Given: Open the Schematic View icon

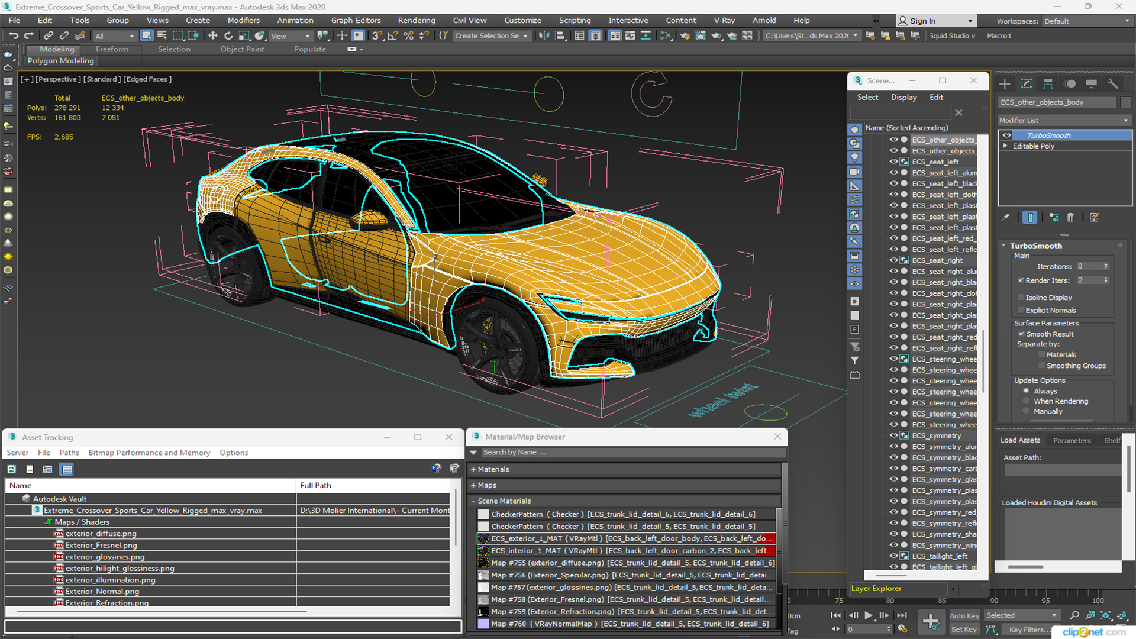Looking at the screenshot, I should click(666, 36).
